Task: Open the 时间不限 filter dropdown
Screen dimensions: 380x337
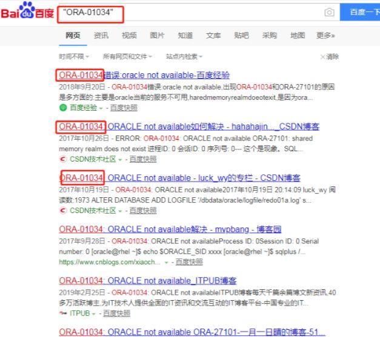Action: [x=74, y=57]
